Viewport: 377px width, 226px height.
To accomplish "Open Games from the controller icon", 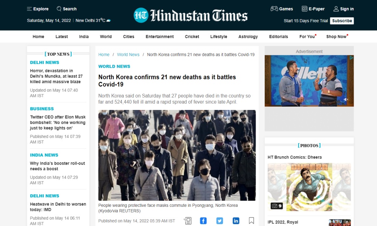I will pos(274,9).
